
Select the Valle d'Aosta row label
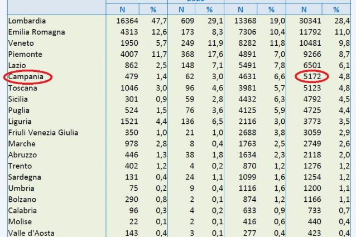point(32,233)
